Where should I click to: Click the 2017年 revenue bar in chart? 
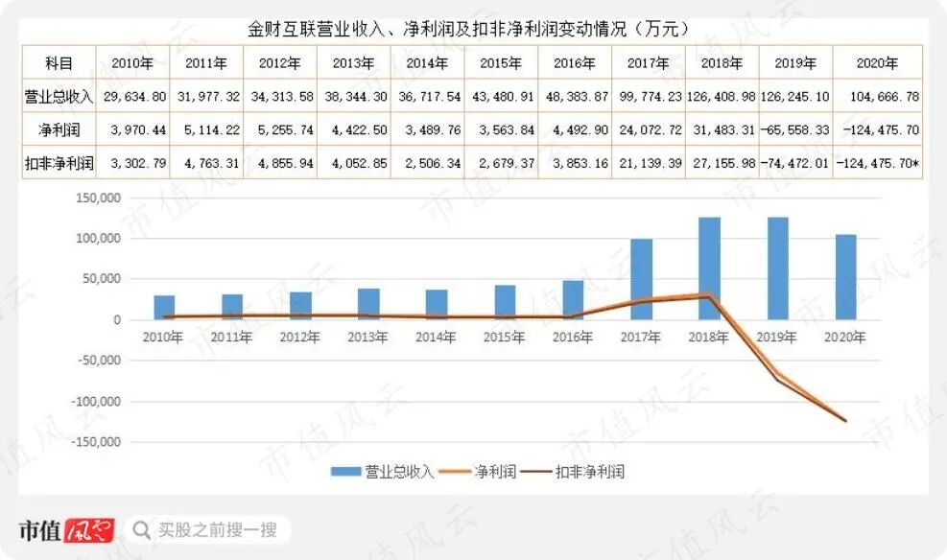641,279
